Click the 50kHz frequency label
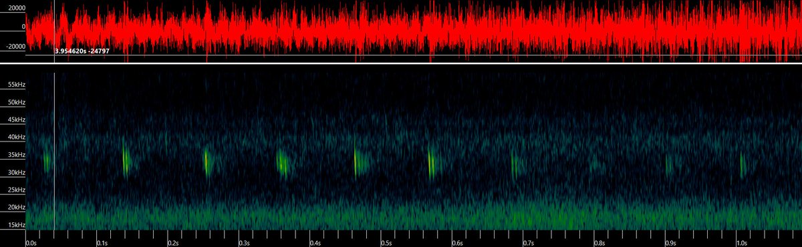The width and height of the screenshot is (802, 247). 16,103
